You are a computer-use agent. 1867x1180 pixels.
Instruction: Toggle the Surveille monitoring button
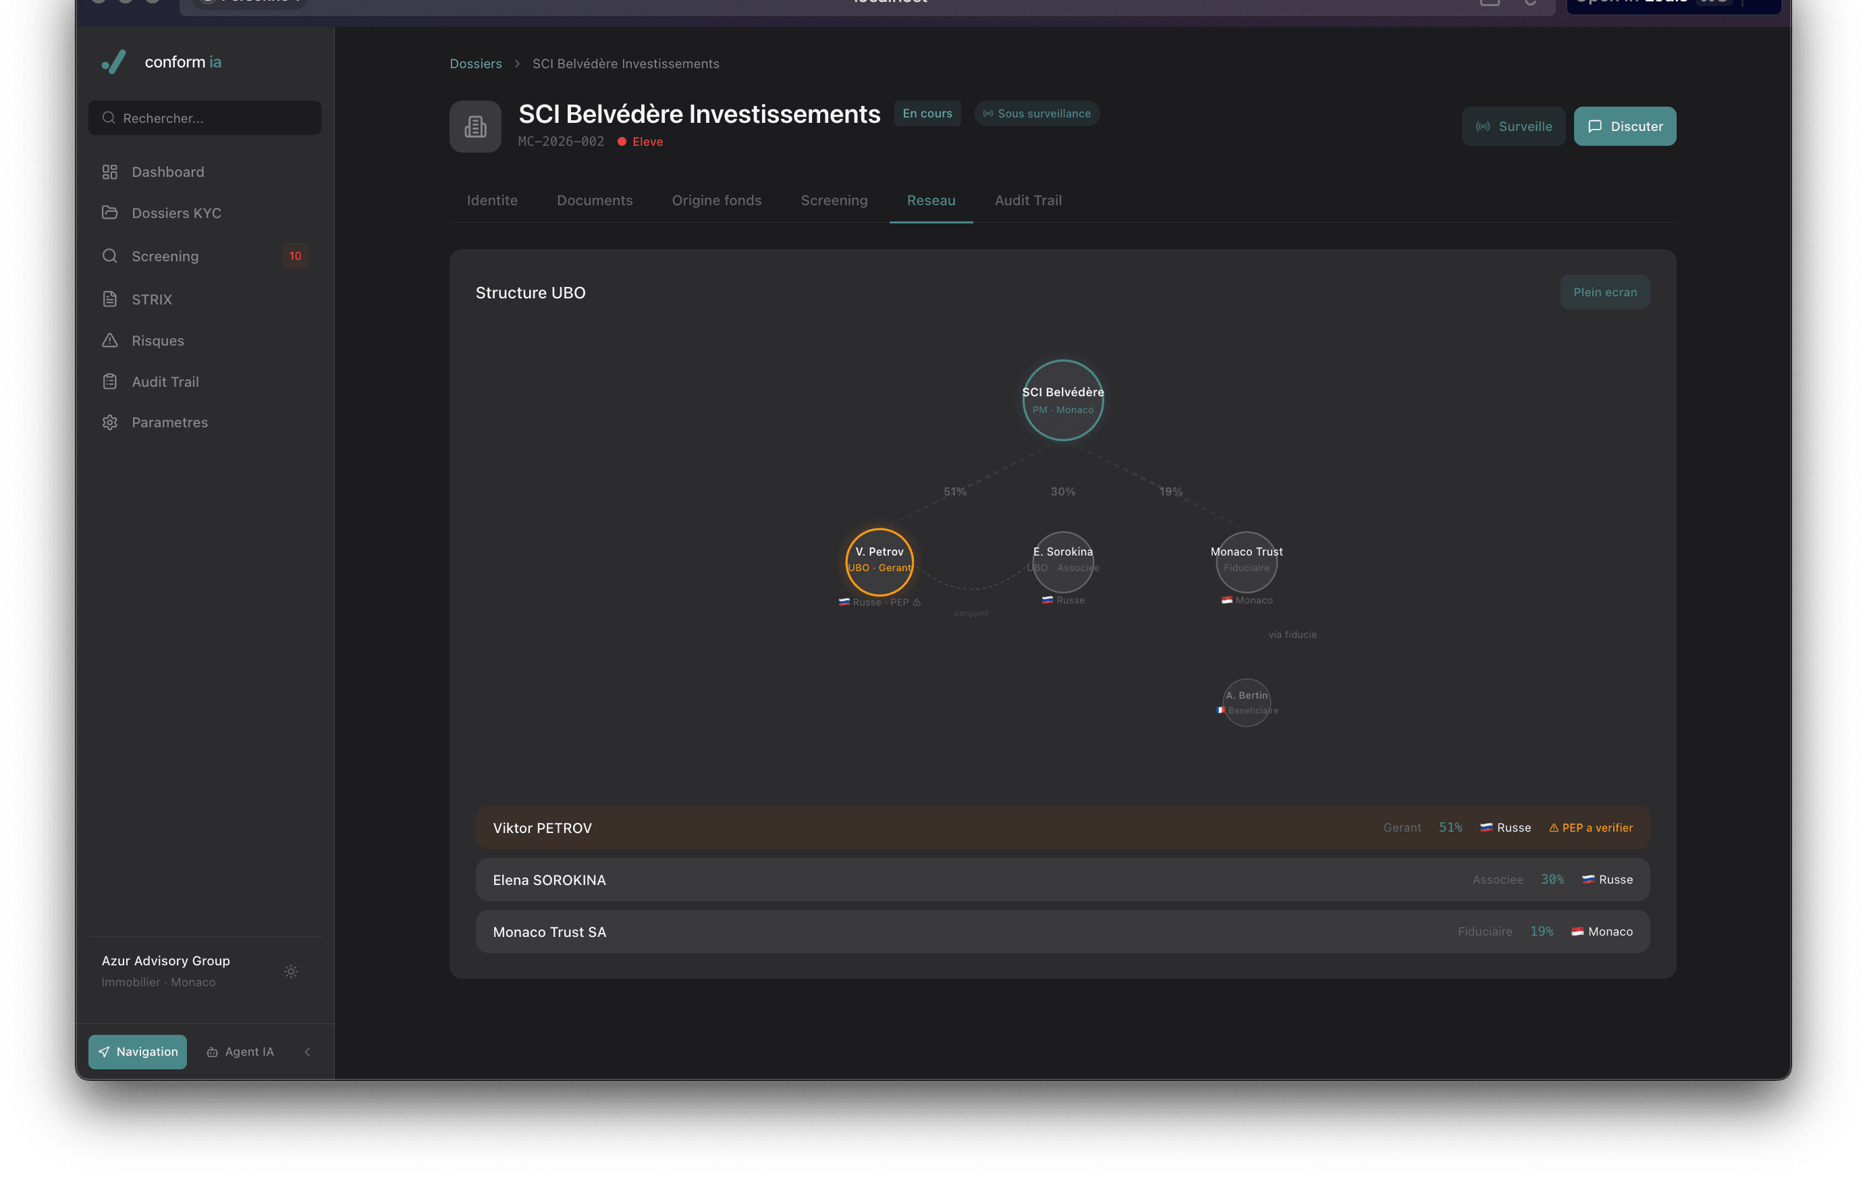1513,126
